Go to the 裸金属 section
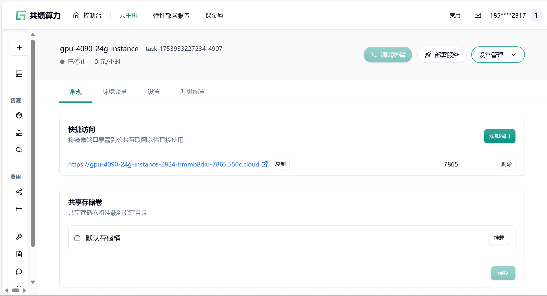This screenshot has height=296, width=547. 214,15
